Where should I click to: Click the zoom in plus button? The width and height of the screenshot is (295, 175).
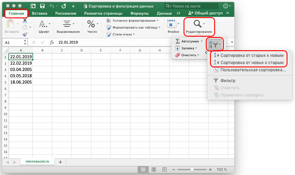coord(210,170)
